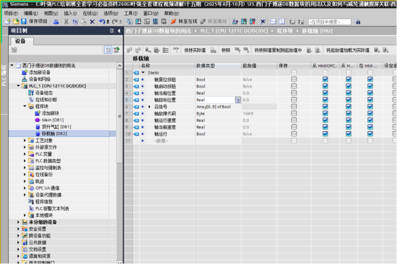Uncheck the 在 HMI checkbox for 轴运行
Screen dimensions: 397x264
370,134
